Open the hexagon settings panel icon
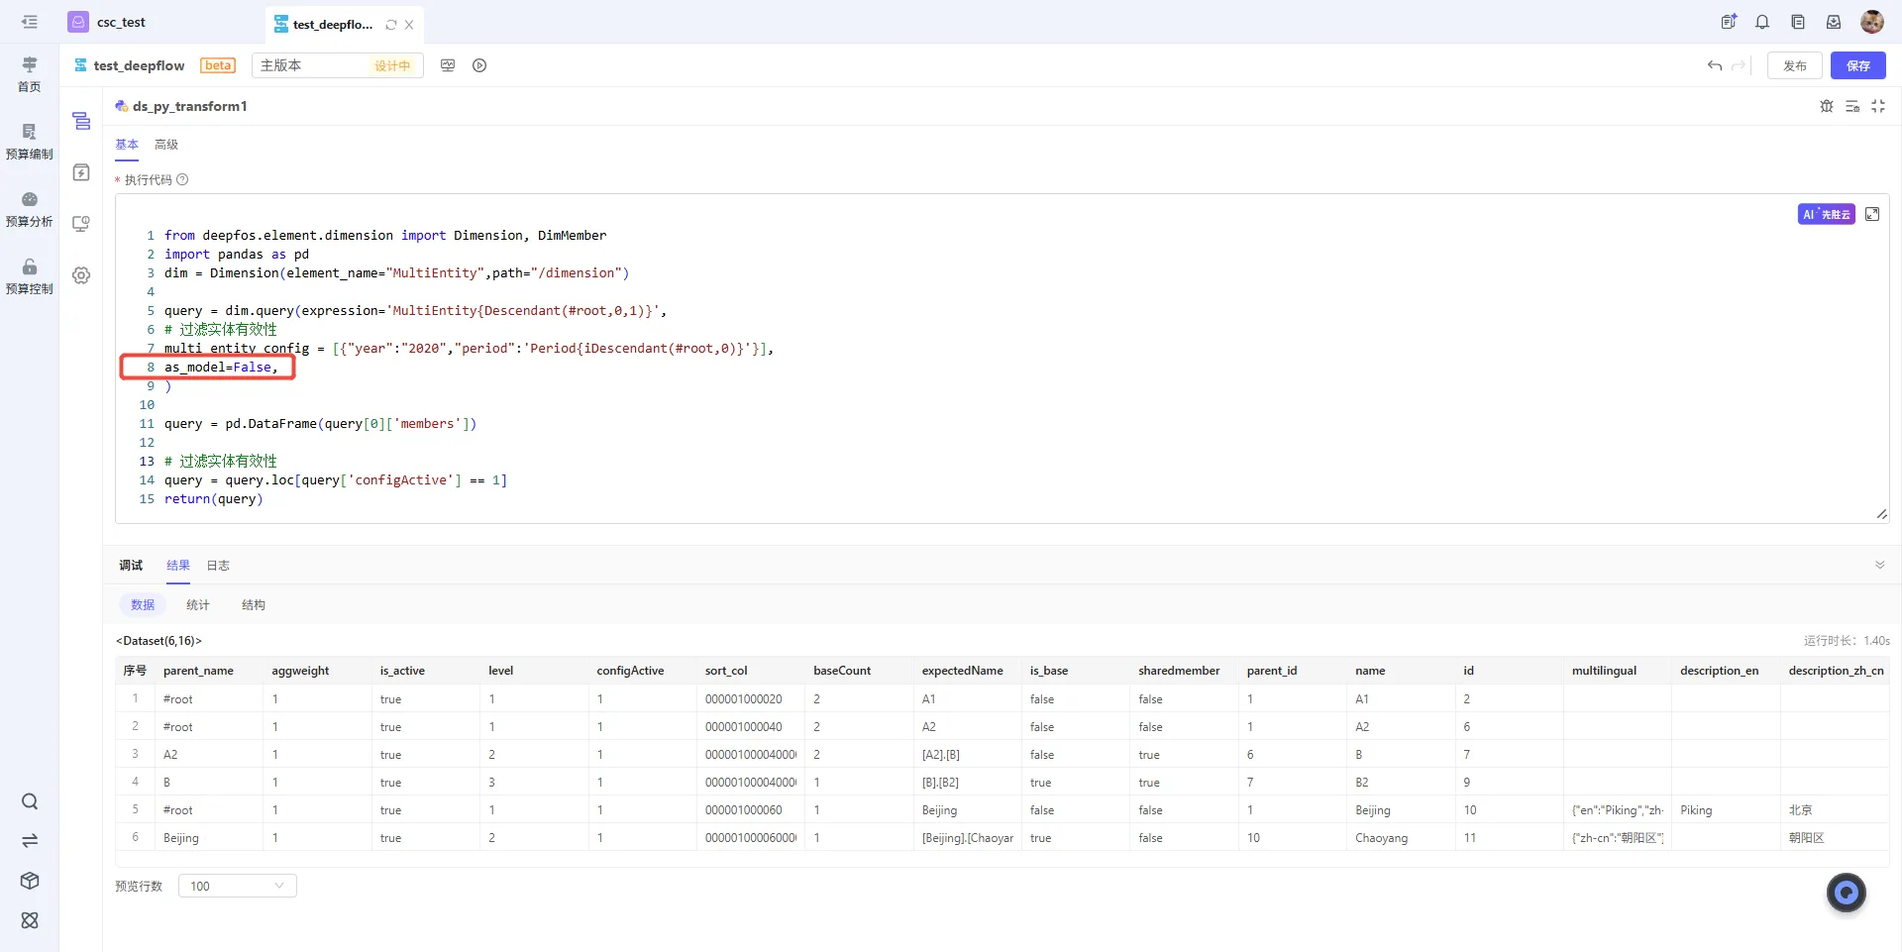The height and width of the screenshot is (952, 1902). [x=81, y=275]
